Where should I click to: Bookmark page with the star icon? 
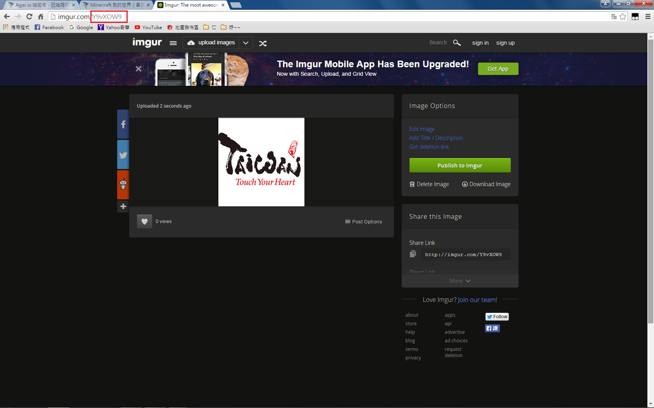point(623,17)
